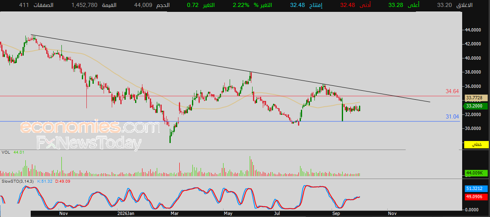Click the volume value 44,009

[x=143, y=5]
